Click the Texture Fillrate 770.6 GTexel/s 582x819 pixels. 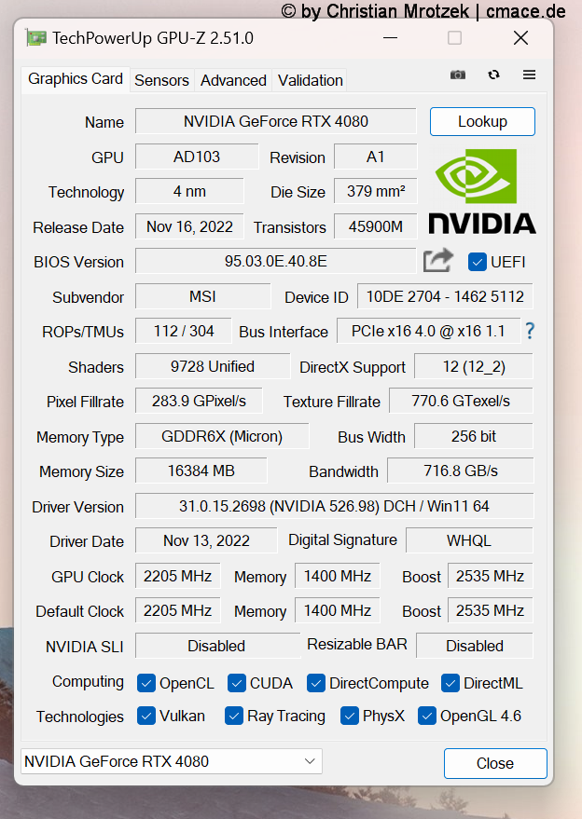click(461, 401)
